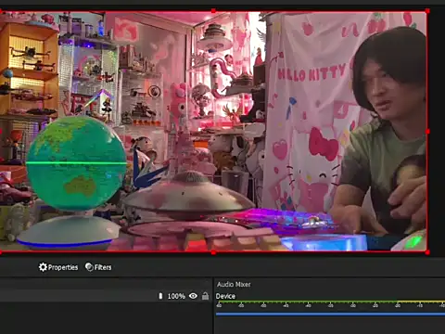Image resolution: width=445 pixels, height=334 pixels.
Task: Adjust the blue Device volume slider
Action: [x=330, y=315]
